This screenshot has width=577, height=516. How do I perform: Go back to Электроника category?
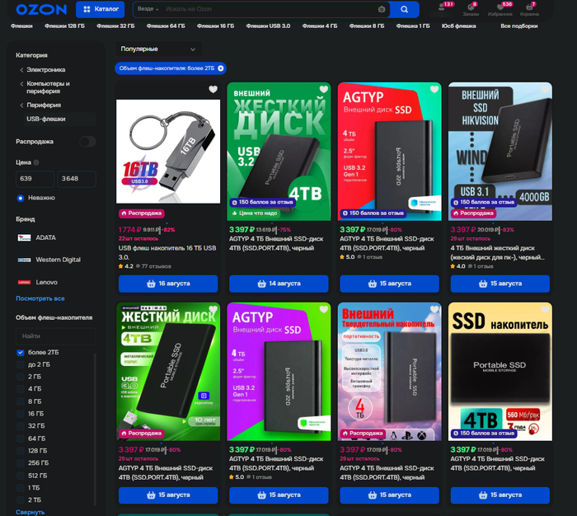click(45, 69)
